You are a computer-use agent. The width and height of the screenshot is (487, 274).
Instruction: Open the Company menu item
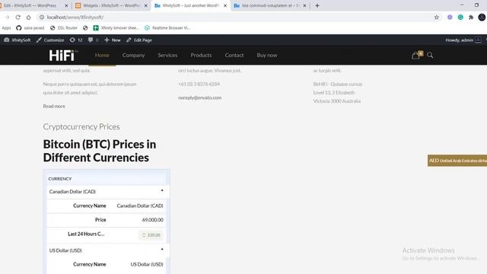(x=134, y=56)
